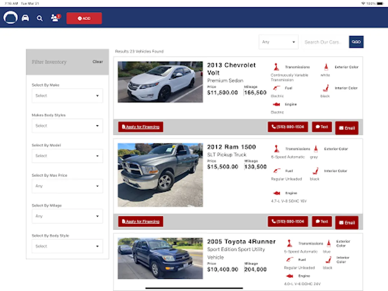Click the Continuously Variable Transmission text
Screen dimensions: 388x291
289,78
